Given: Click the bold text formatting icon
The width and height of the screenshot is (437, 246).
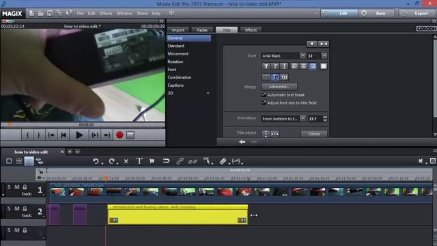Looking at the screenshot, I should [x=266, y=66].
